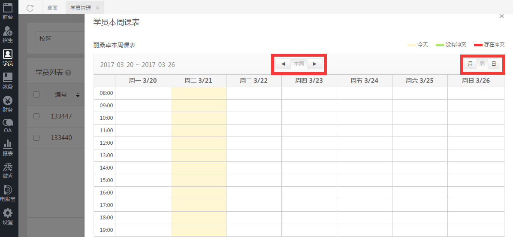Screen dimensions: 513x237
Task: Open the 设置 settings gear icon
Action: coord(8,217)
